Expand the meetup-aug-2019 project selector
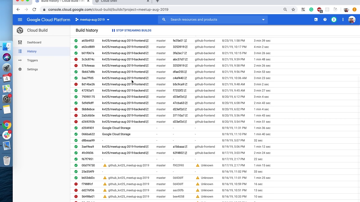 92,20
